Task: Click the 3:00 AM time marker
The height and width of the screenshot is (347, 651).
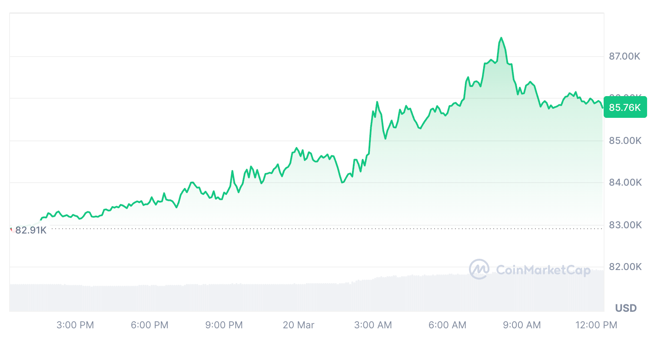Action: 373,325
